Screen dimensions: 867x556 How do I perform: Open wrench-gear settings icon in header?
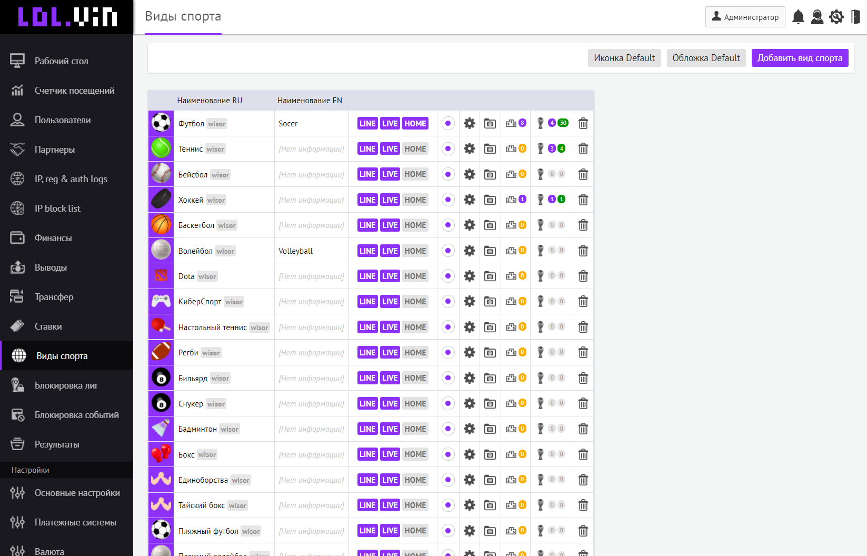pyautogui.click(x=836, y=17)
